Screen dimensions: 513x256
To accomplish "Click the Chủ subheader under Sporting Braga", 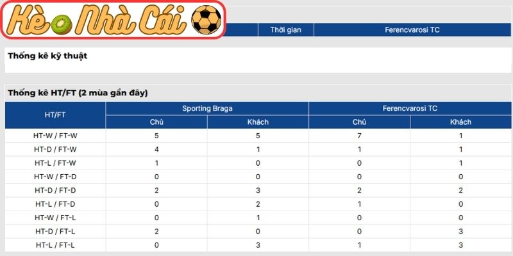I will click(x=156, y=122).
